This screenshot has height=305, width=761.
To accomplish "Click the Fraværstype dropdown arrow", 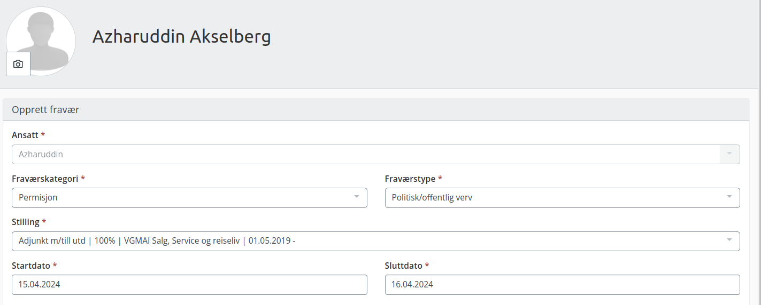I will click(x=729, y=197).
